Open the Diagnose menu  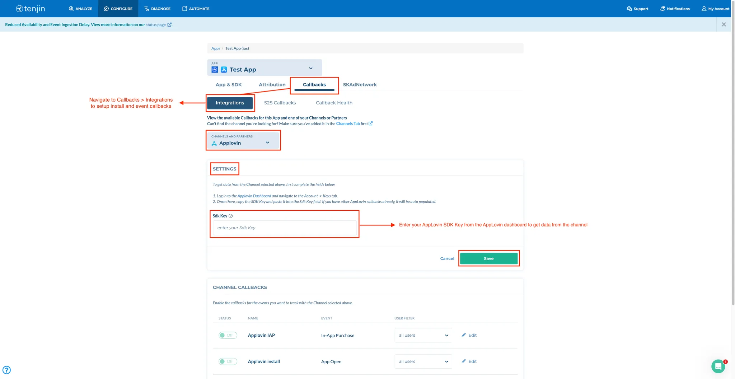157,9
